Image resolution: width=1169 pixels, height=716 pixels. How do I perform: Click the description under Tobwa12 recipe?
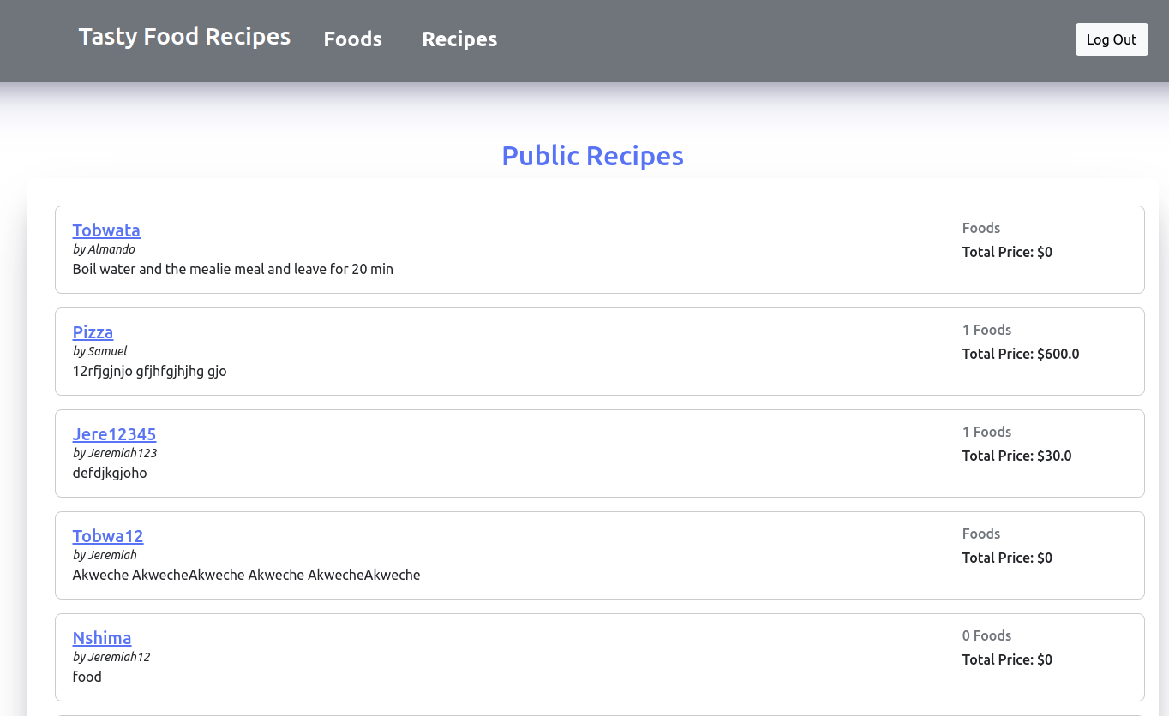[246, 575]
